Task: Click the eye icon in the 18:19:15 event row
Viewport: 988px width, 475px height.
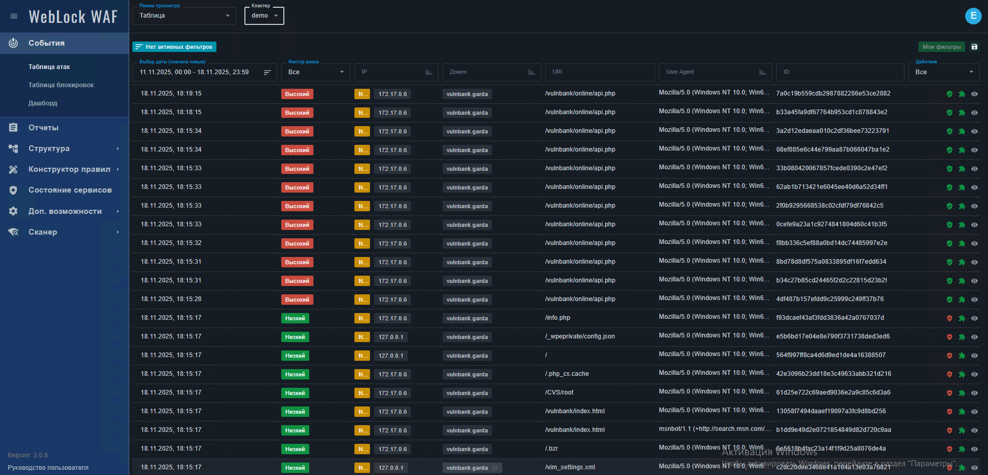Action: click(975, 94)
